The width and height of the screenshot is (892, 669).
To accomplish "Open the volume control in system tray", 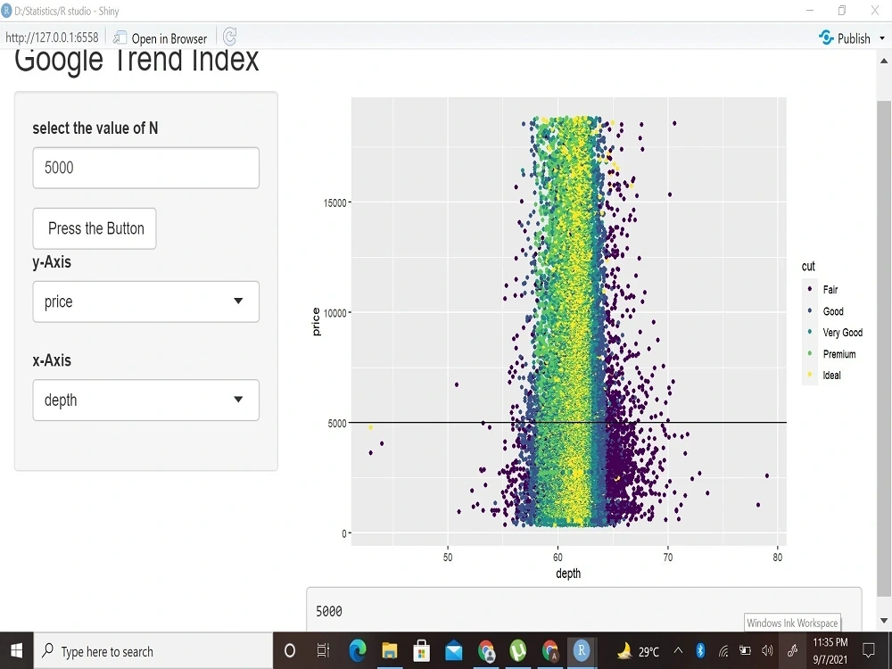I will click(x=767, y=650).
